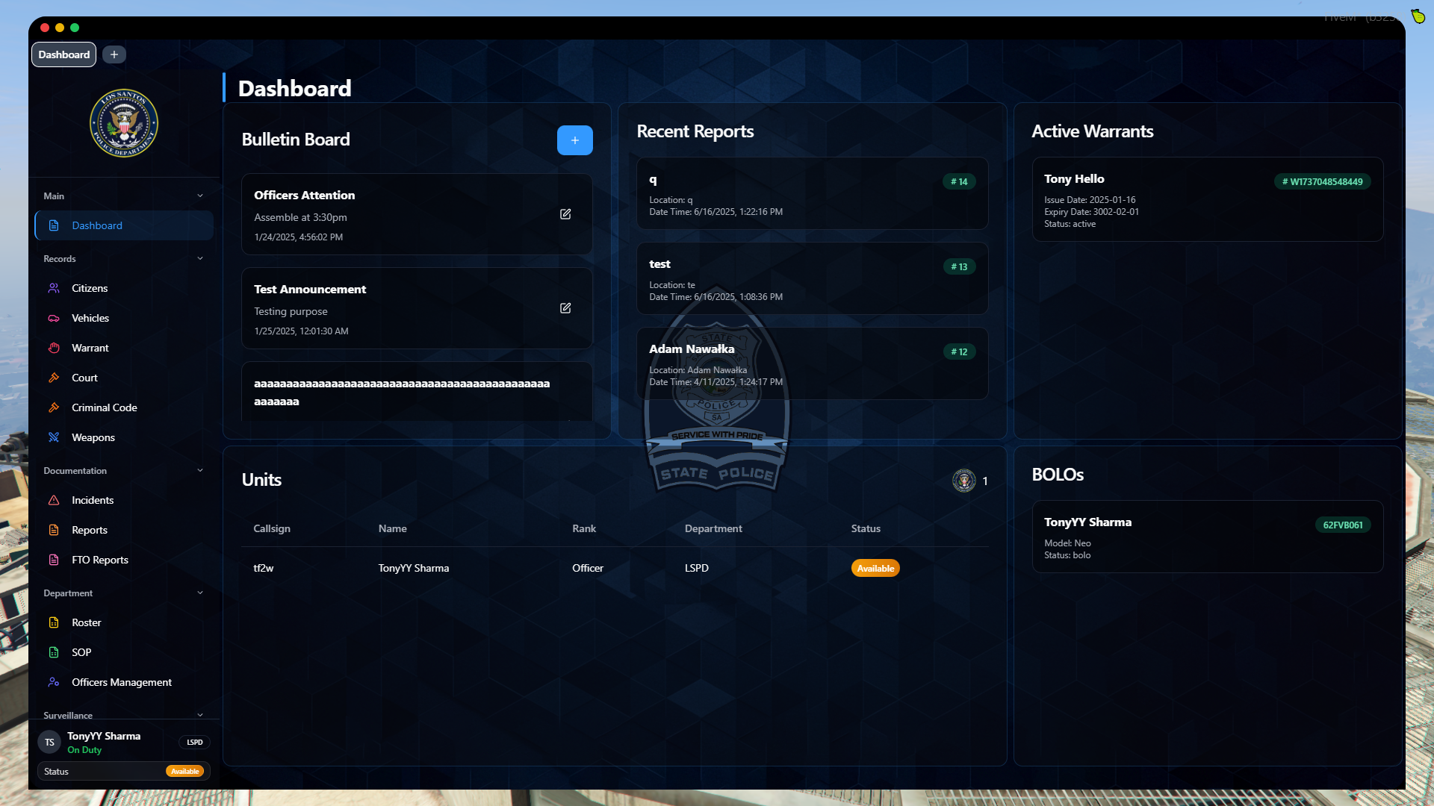The image size is (1434, 806).
Task: Select the Court gavel icon
Action: point(54,378)
